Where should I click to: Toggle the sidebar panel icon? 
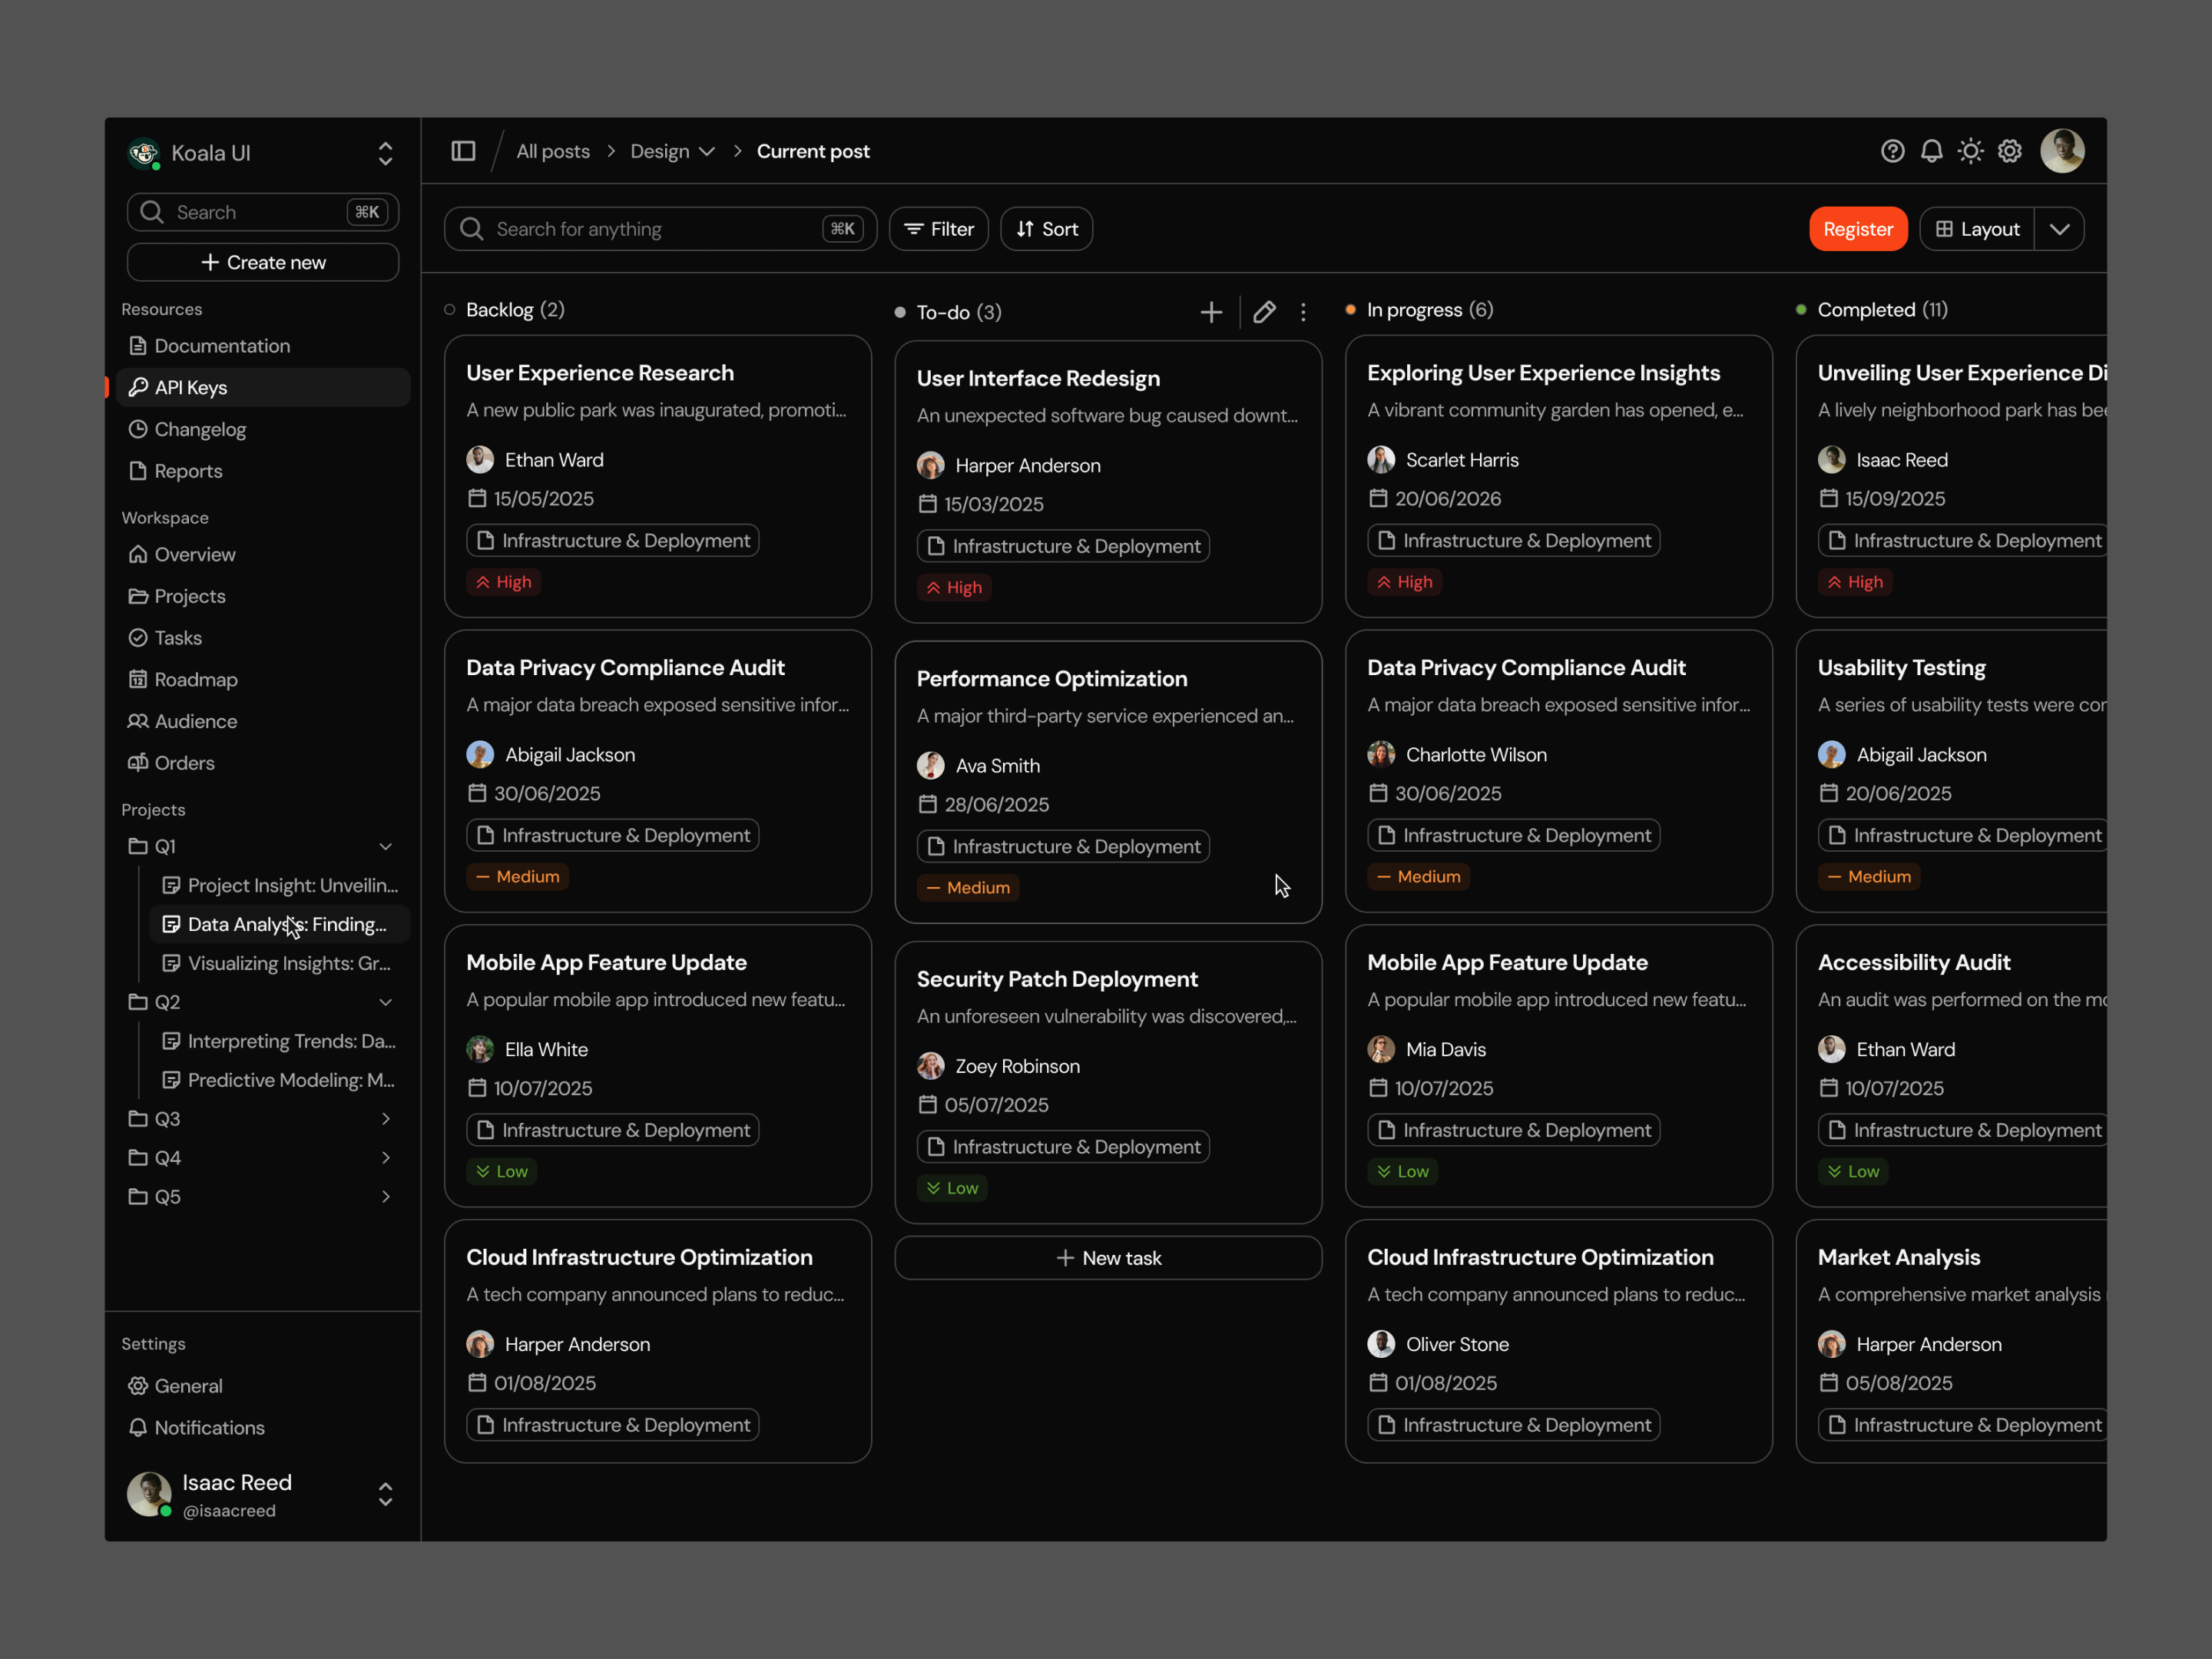click(x=463, y=151)
